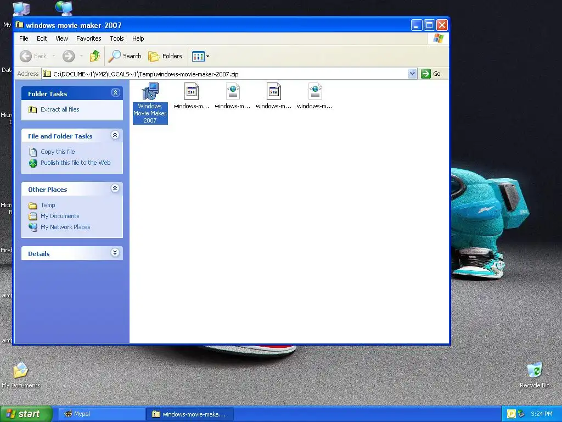The height and width of the screenshot is (422, 562).
Task: Open the Edit menu
Action: (x=42, y=38)
